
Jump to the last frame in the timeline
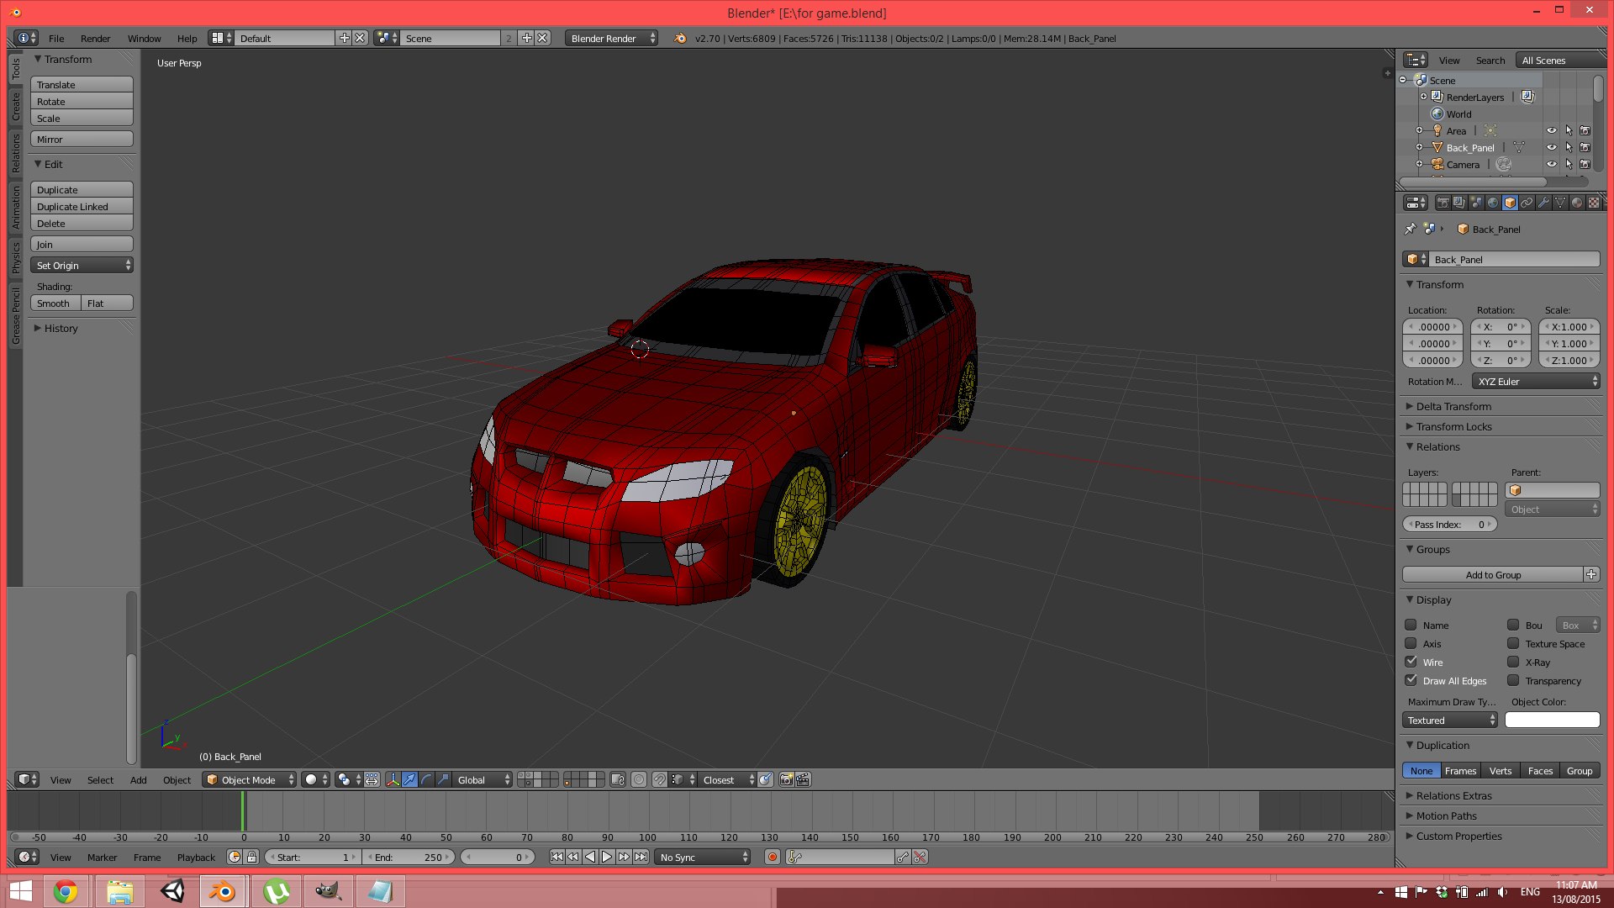(641, 857)
